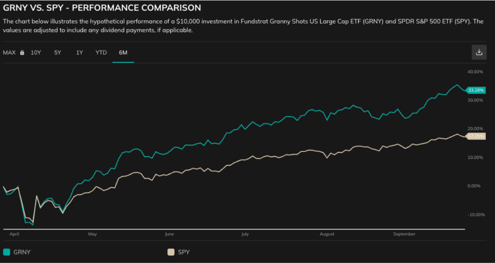Toggle the GRNY series in the legend
This screenshot has width=495, height=263.
tap(17, 252)
